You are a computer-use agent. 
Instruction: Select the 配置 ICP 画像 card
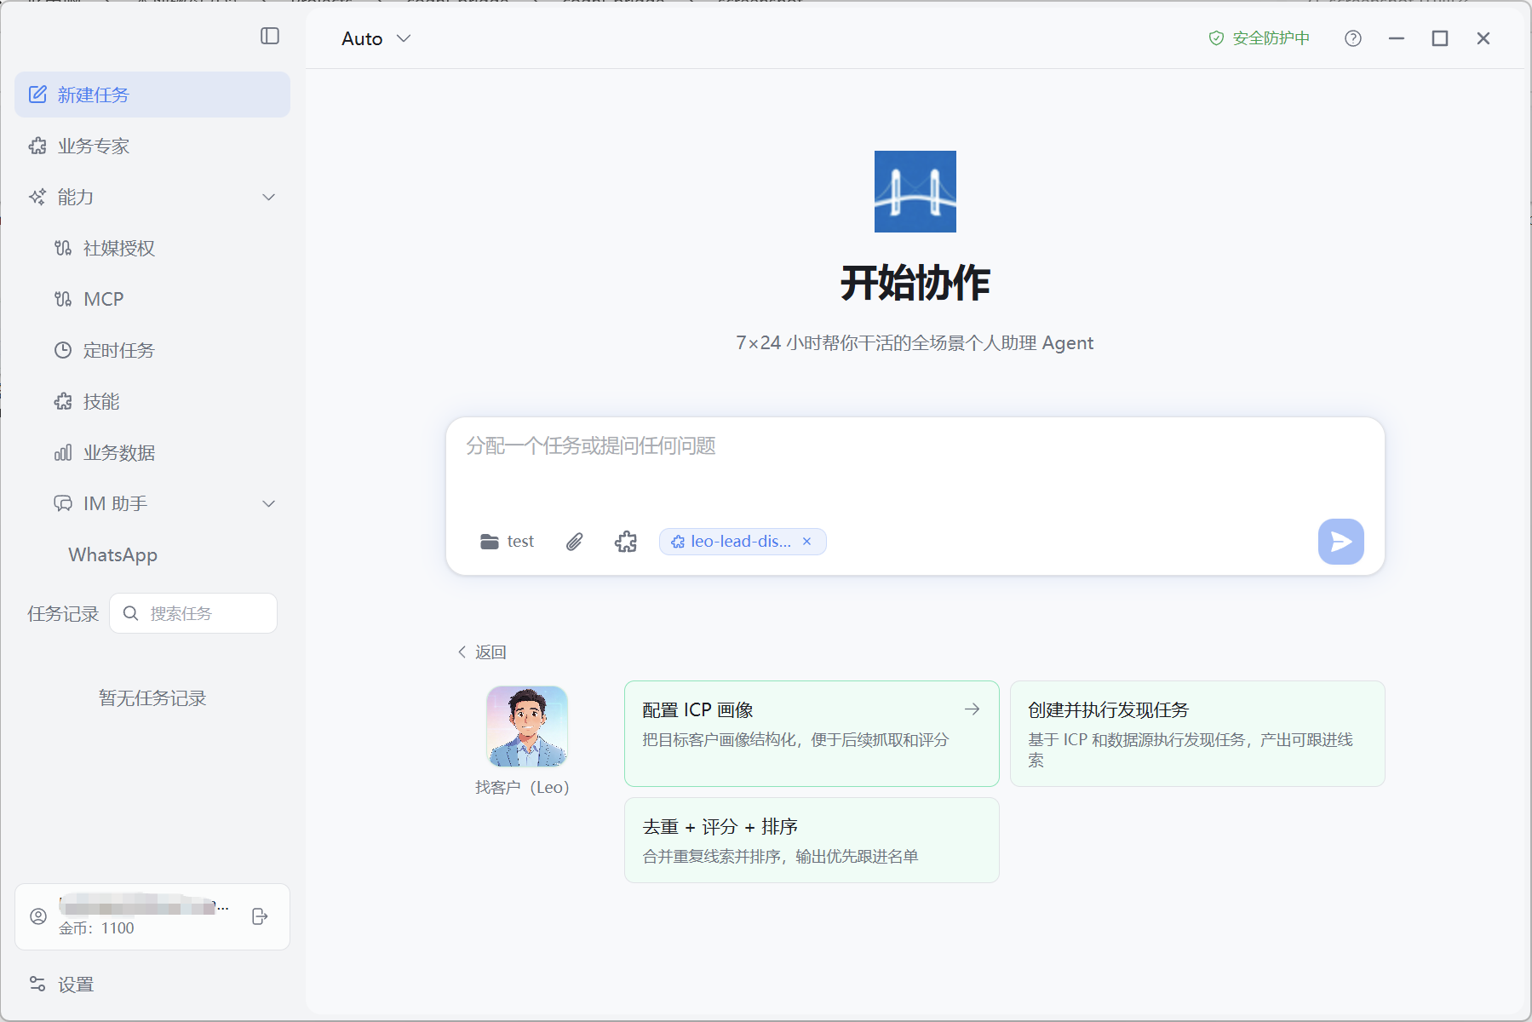(x=812, y=733)
